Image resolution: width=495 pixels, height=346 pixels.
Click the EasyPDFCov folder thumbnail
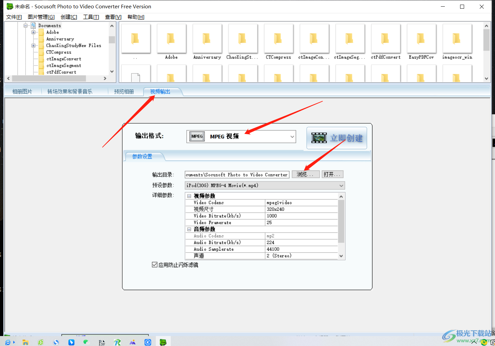422,39
